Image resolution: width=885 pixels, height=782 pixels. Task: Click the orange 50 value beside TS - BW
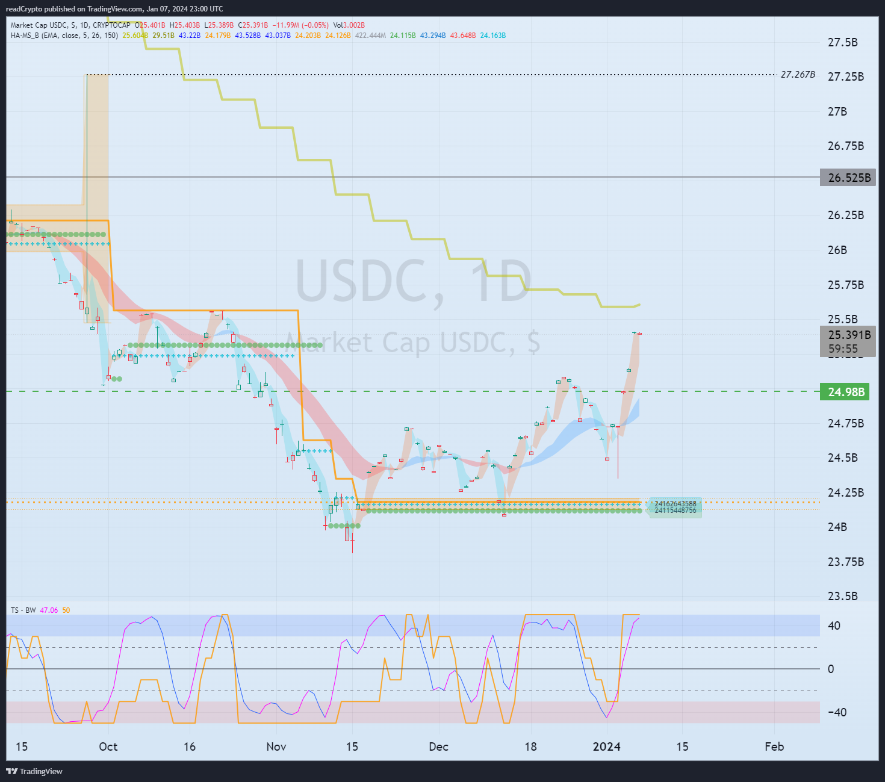[66, 610]
